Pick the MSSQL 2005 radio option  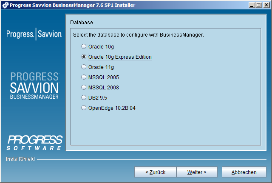(84, 77)
